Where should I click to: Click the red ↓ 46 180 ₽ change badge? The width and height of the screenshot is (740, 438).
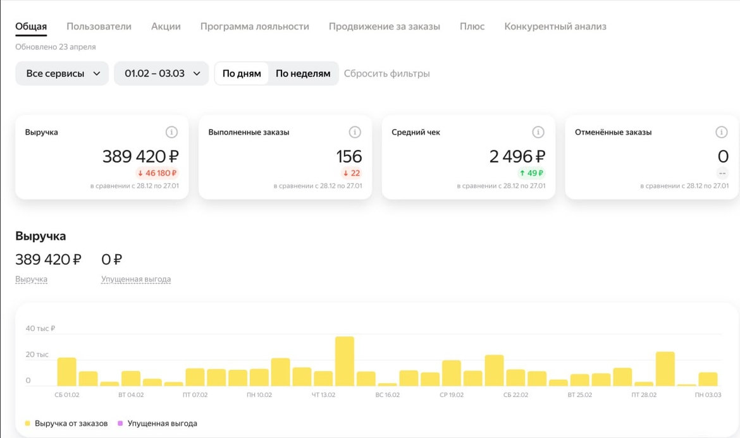157,173
